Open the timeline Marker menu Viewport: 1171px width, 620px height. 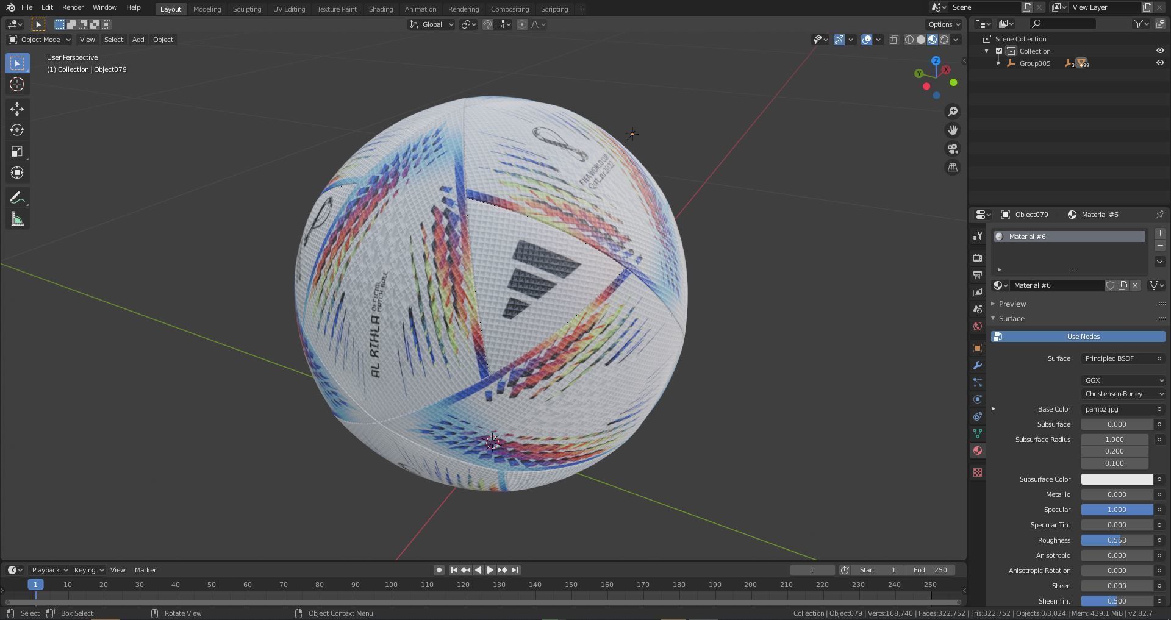pos(145,570)
